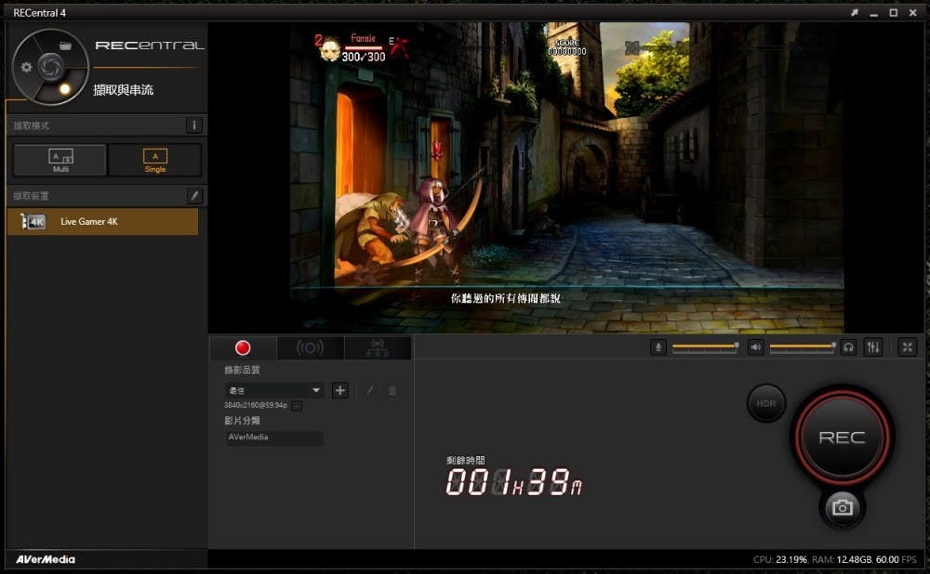Open settings via the gear icon
930x574 pixels.
(26, 67)
